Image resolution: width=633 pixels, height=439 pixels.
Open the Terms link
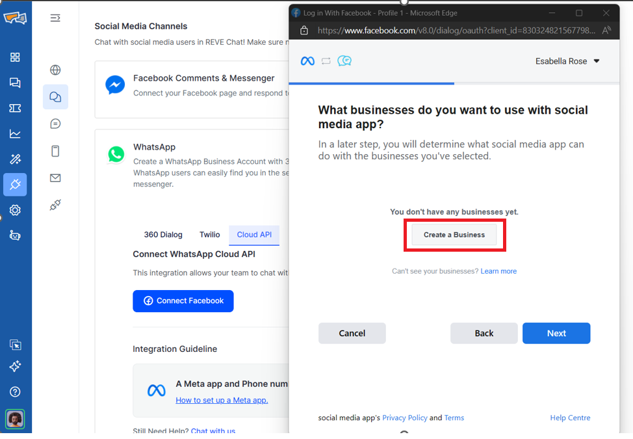(x=454, y=418)
